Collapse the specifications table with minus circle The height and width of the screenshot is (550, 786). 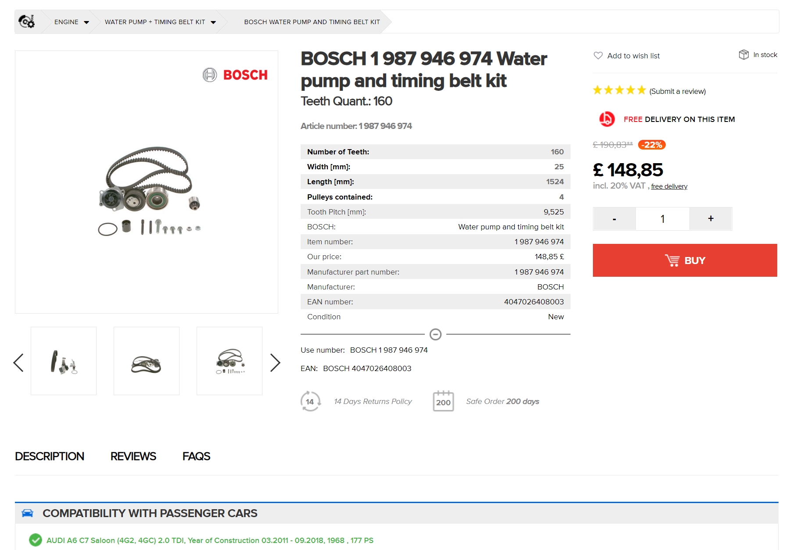click(x=435, y=334)
